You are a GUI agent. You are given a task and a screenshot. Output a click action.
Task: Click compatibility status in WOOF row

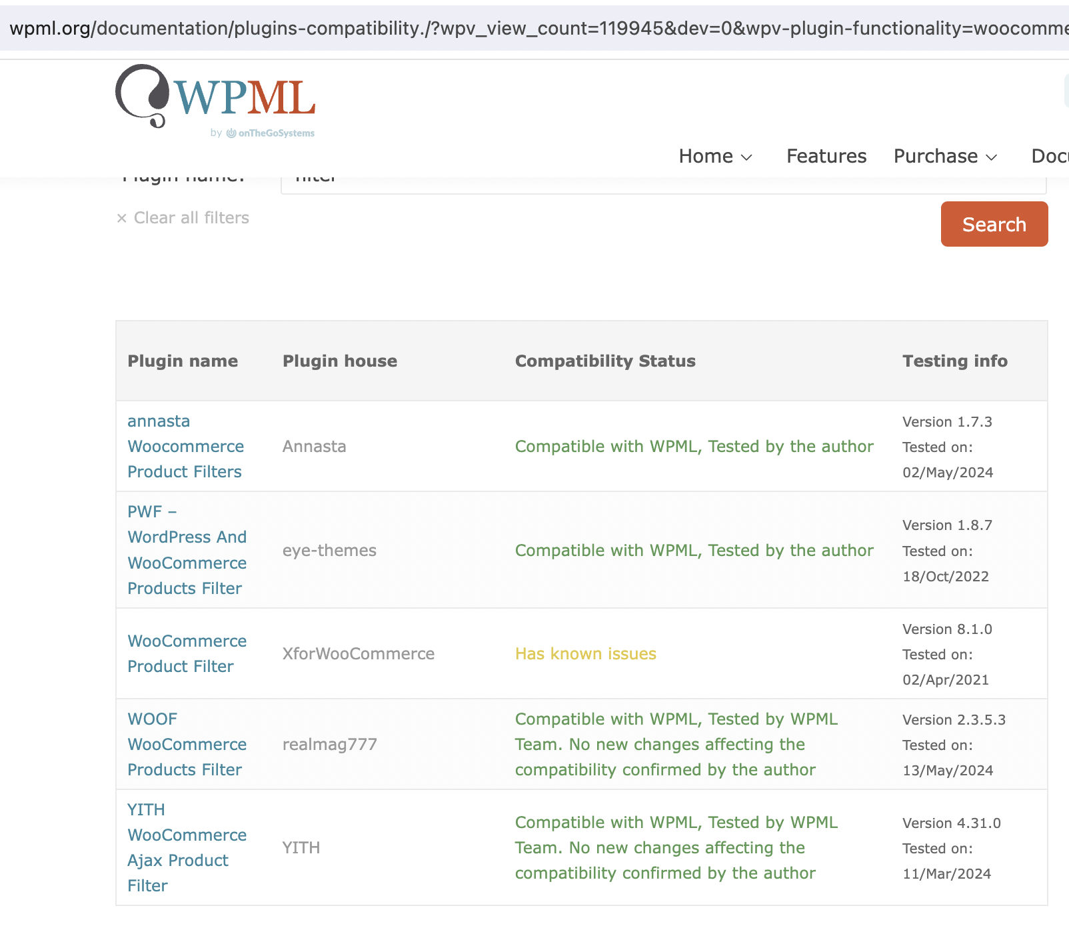point(676,744)
